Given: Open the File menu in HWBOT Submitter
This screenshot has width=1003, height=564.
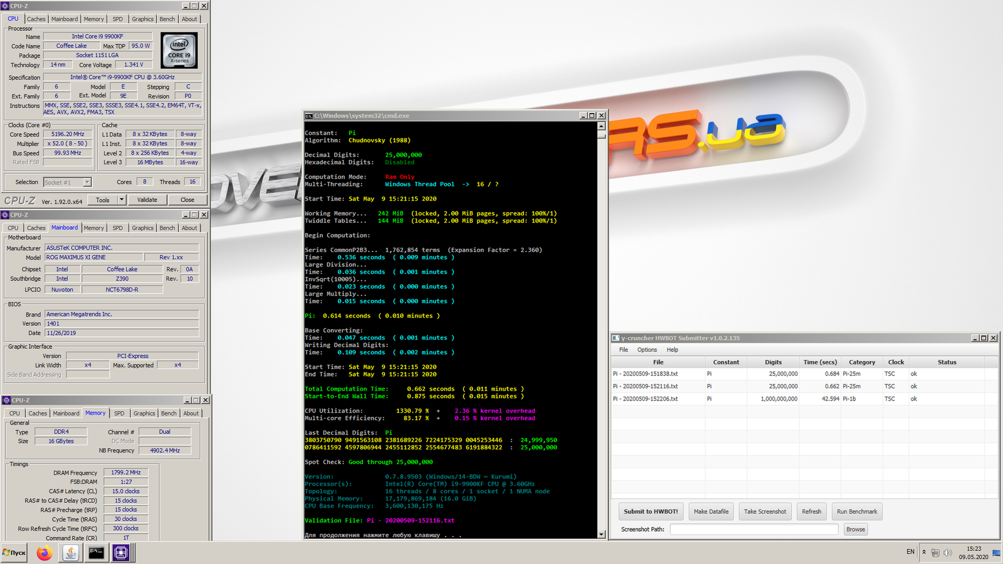Looking at the screenshot, I should (623, 349).
